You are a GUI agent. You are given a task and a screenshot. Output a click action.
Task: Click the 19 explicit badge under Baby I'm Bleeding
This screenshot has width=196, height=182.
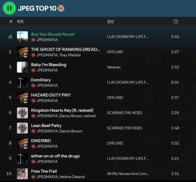(x=33, y=70)
